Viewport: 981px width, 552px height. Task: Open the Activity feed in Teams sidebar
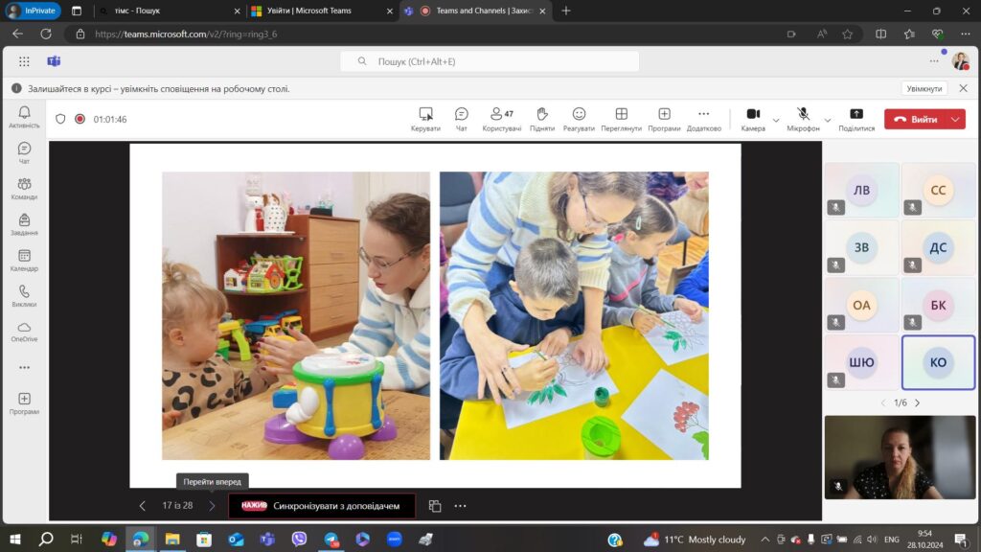pyautogui.click(x=24, y=117)
